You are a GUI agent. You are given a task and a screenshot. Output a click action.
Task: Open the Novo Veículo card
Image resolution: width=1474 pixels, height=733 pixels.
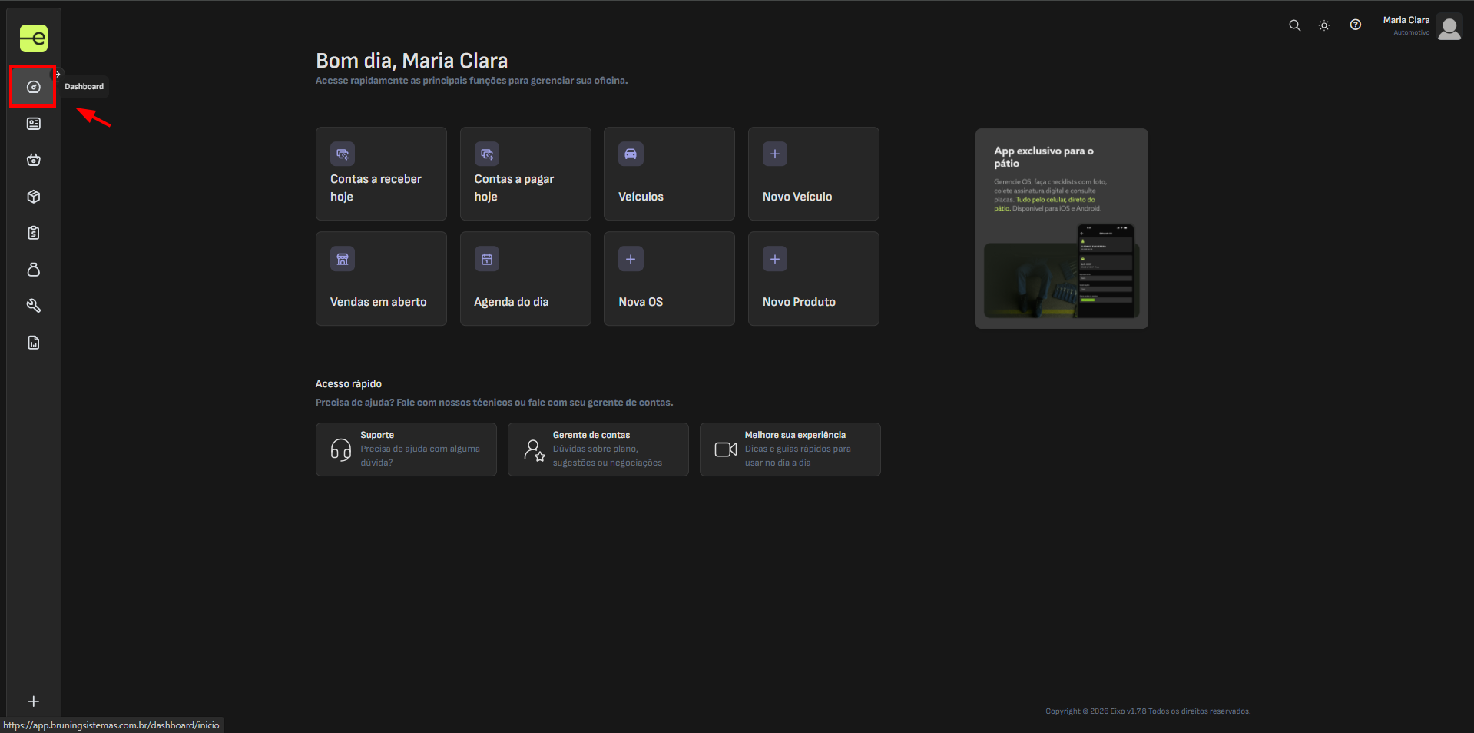click(813, 174)
